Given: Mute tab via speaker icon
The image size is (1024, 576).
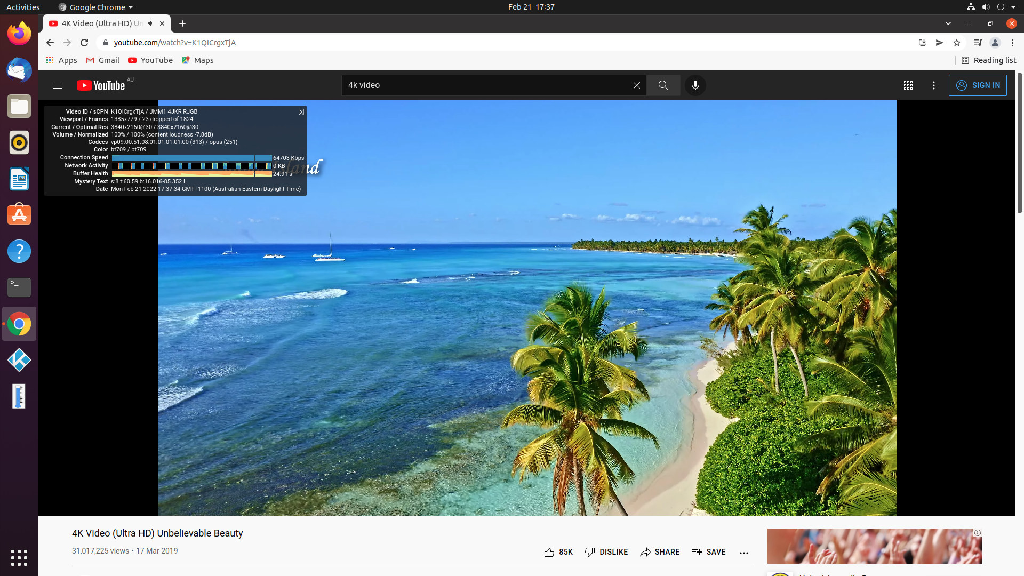Looking at the screenshot, I should 151,23.
